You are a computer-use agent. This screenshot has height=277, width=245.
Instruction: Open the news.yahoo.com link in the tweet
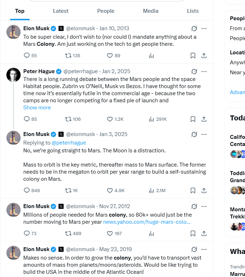point(147,222)
